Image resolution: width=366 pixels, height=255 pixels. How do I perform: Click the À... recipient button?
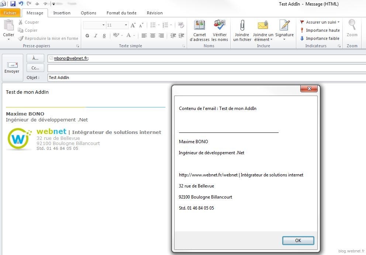(x=35, y=58)
